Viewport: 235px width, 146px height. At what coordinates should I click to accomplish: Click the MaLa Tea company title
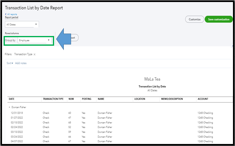tap(152, 79)
